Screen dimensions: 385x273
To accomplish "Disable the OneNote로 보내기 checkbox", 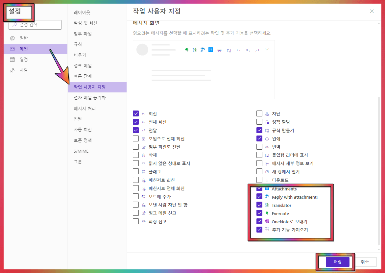I will coord(259,221).
